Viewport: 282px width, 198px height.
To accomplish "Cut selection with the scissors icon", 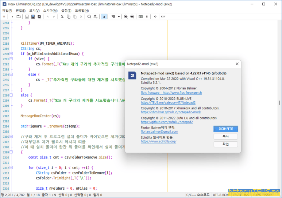I will pos(62,17).
